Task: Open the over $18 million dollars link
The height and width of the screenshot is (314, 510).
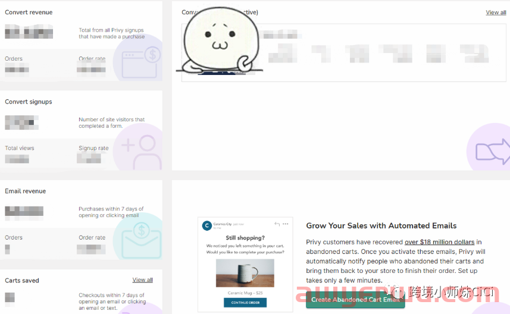Action: coord(439,242)
